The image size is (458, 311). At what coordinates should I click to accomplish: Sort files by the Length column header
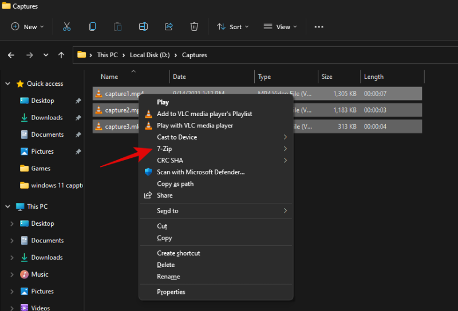coord(374,77)
